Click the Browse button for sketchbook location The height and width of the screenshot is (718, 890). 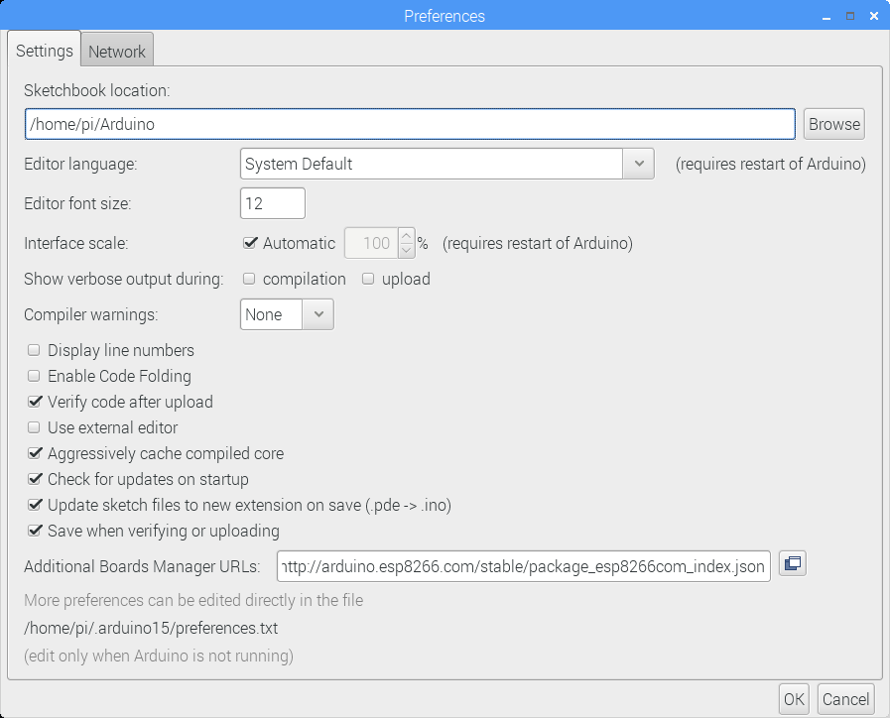point(833,124)
